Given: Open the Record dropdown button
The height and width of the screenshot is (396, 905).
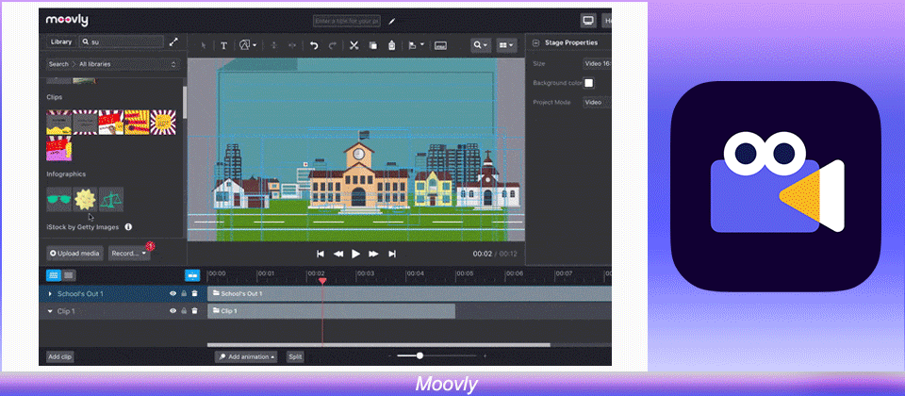Looking at the screenshot, I should point(129,253).
